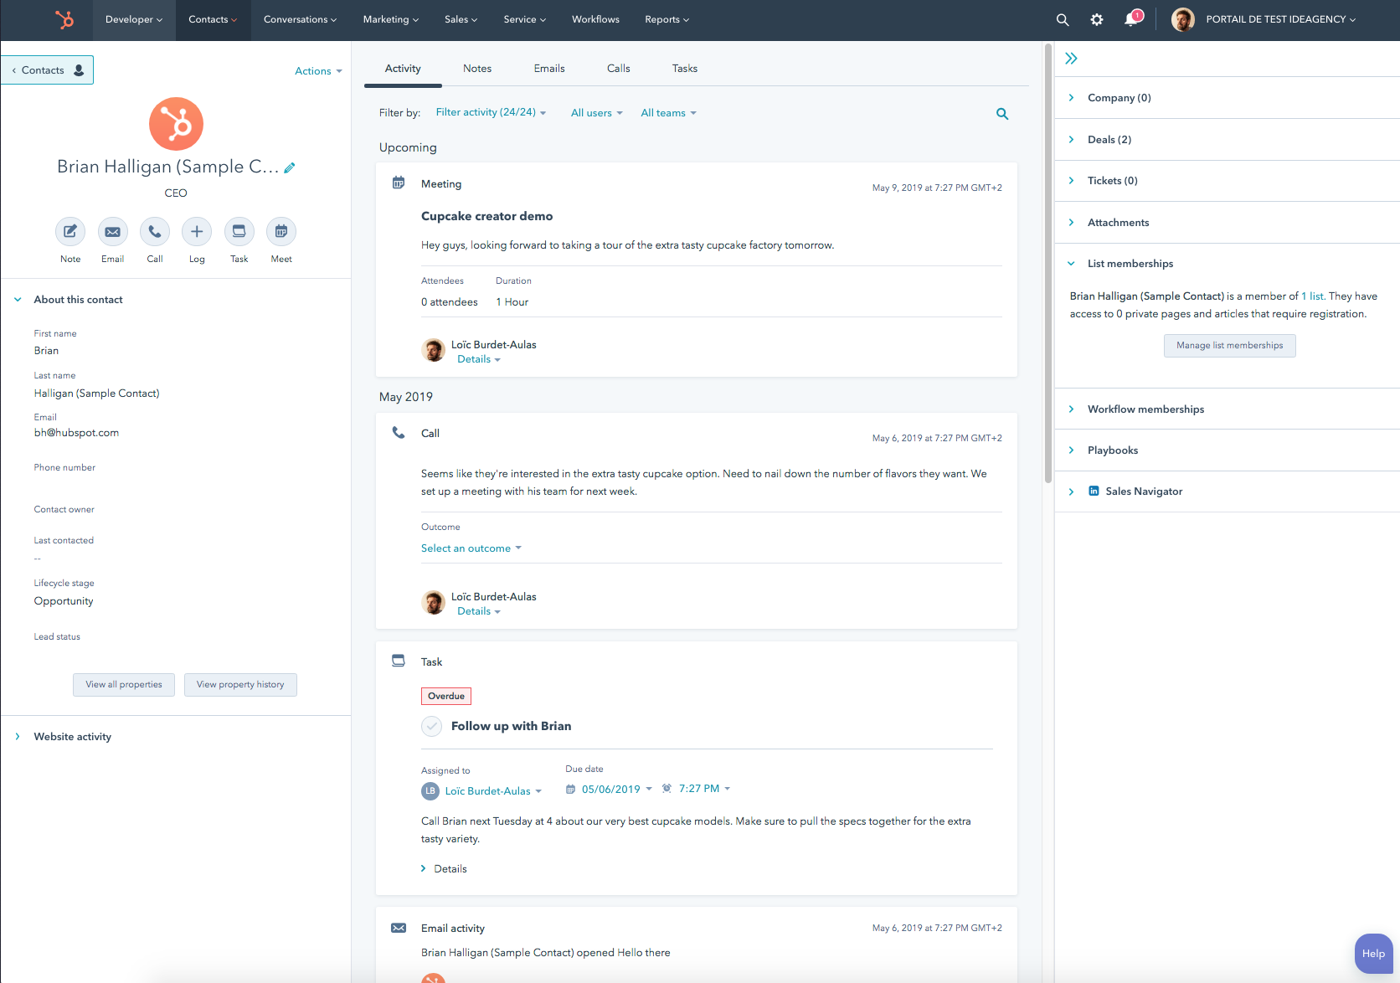Open the Marketing menu
The width and height of the screenshot is (1400, 983).
[390, 19]
